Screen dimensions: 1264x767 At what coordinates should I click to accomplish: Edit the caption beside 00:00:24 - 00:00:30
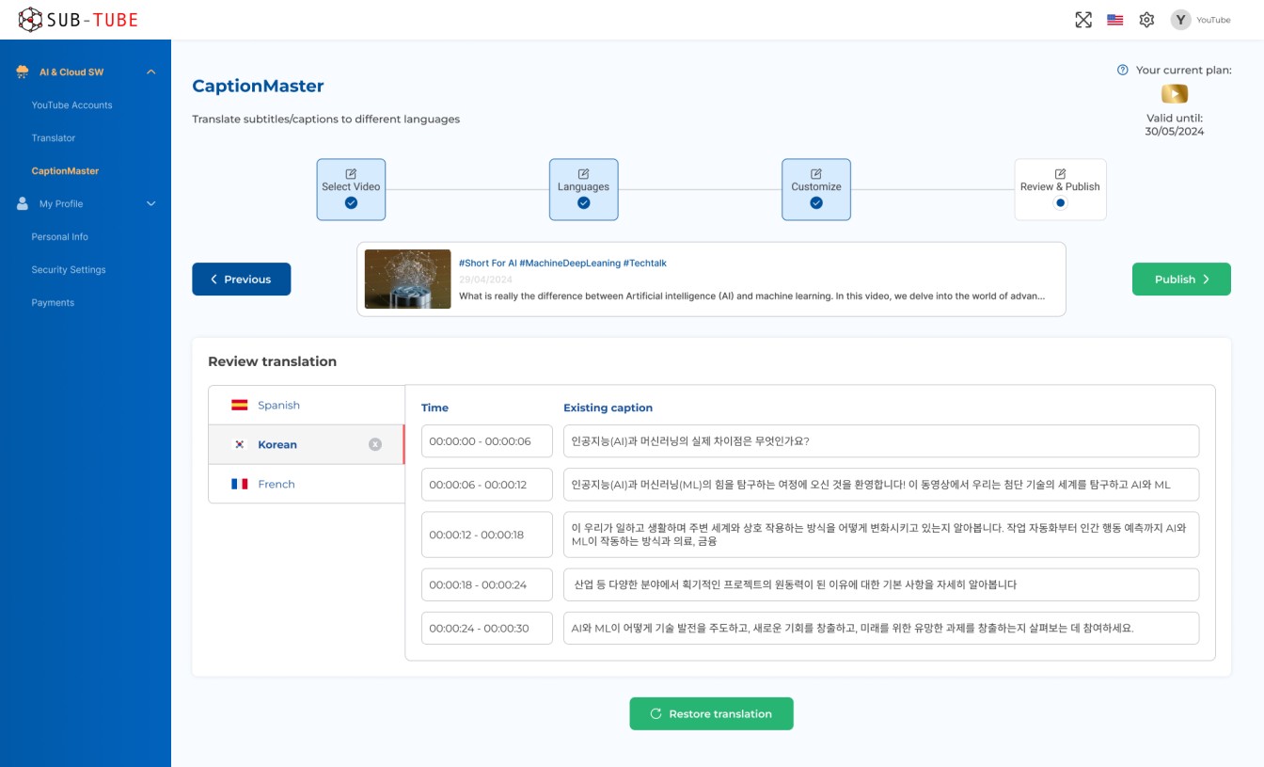click(x=881, y=629)
